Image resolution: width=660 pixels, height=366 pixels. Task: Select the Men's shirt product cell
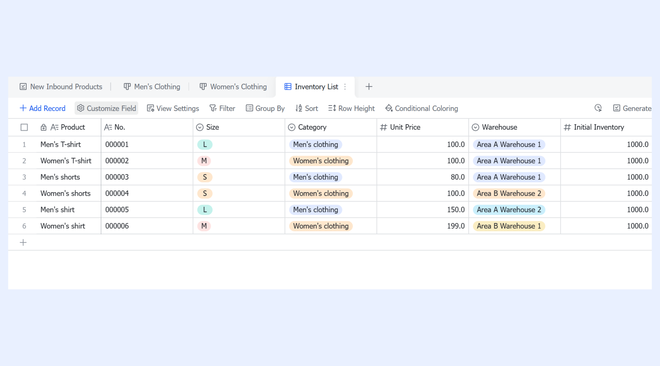tap(69, 210)
